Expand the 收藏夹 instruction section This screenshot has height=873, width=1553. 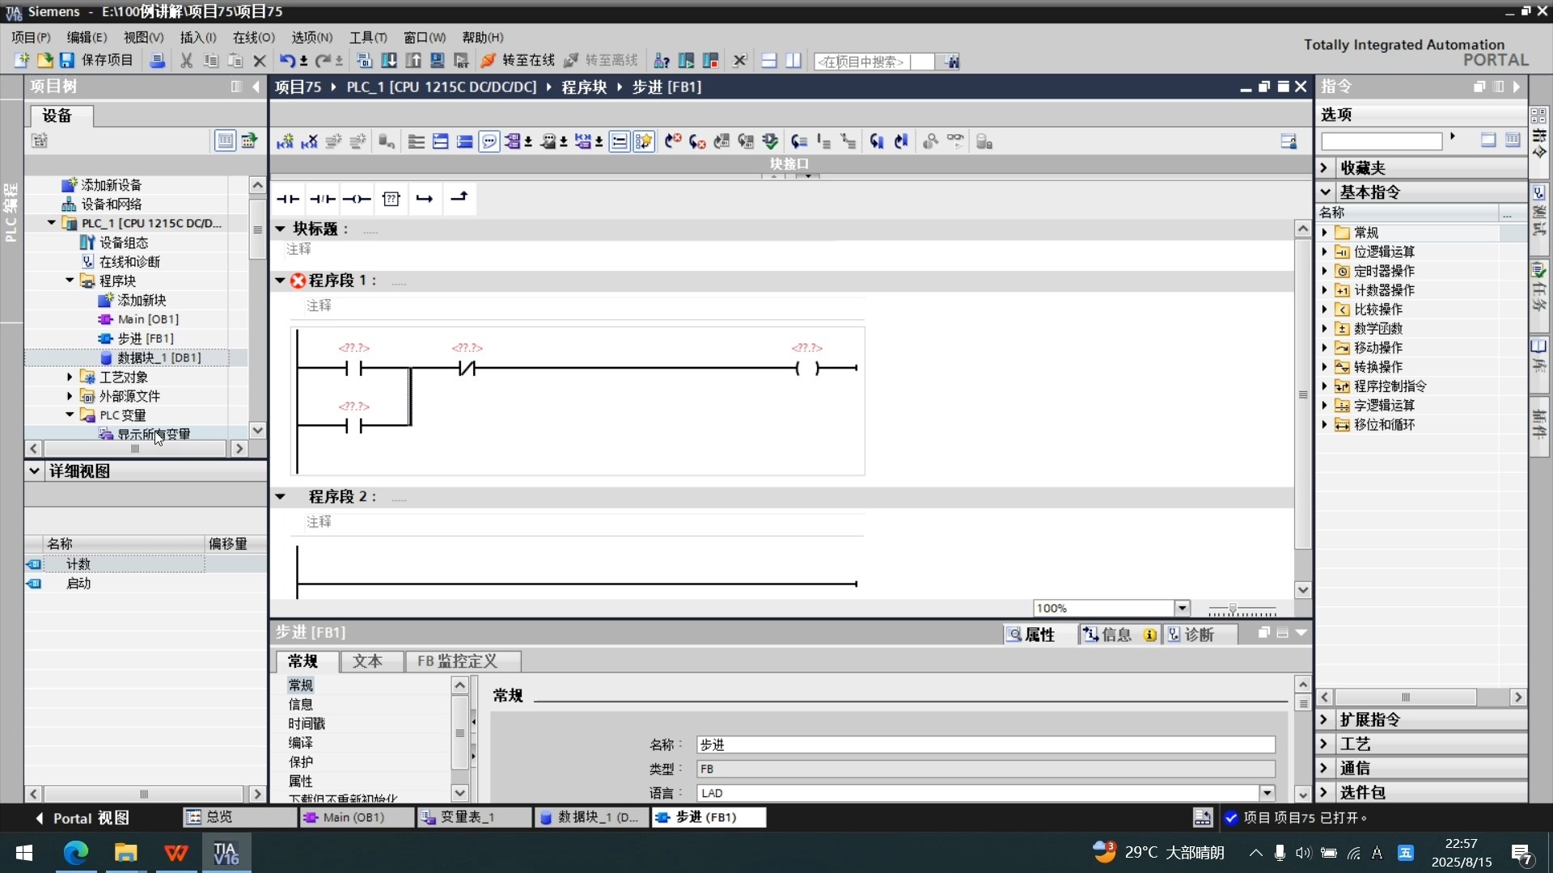point(1324,168)
